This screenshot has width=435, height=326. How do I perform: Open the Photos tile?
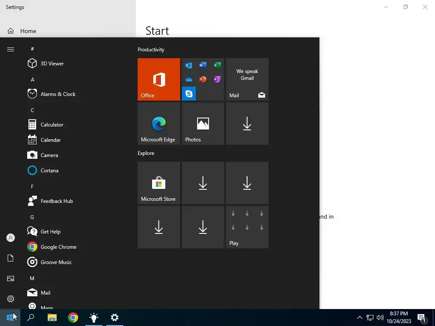point(203,124)
